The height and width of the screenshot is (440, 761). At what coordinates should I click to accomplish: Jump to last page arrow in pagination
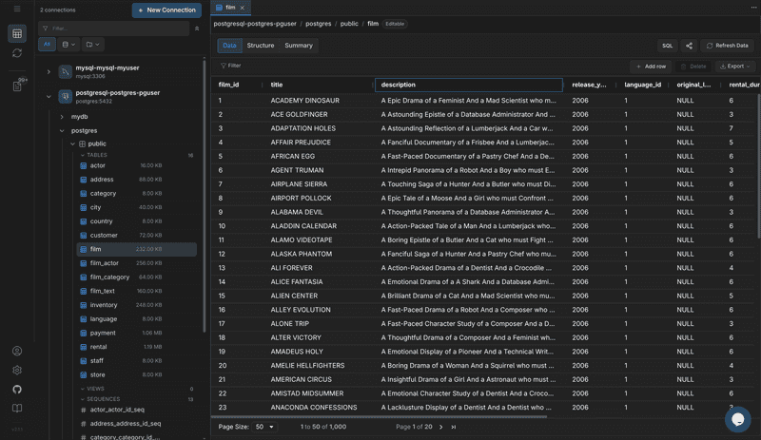tap(454, 427)
